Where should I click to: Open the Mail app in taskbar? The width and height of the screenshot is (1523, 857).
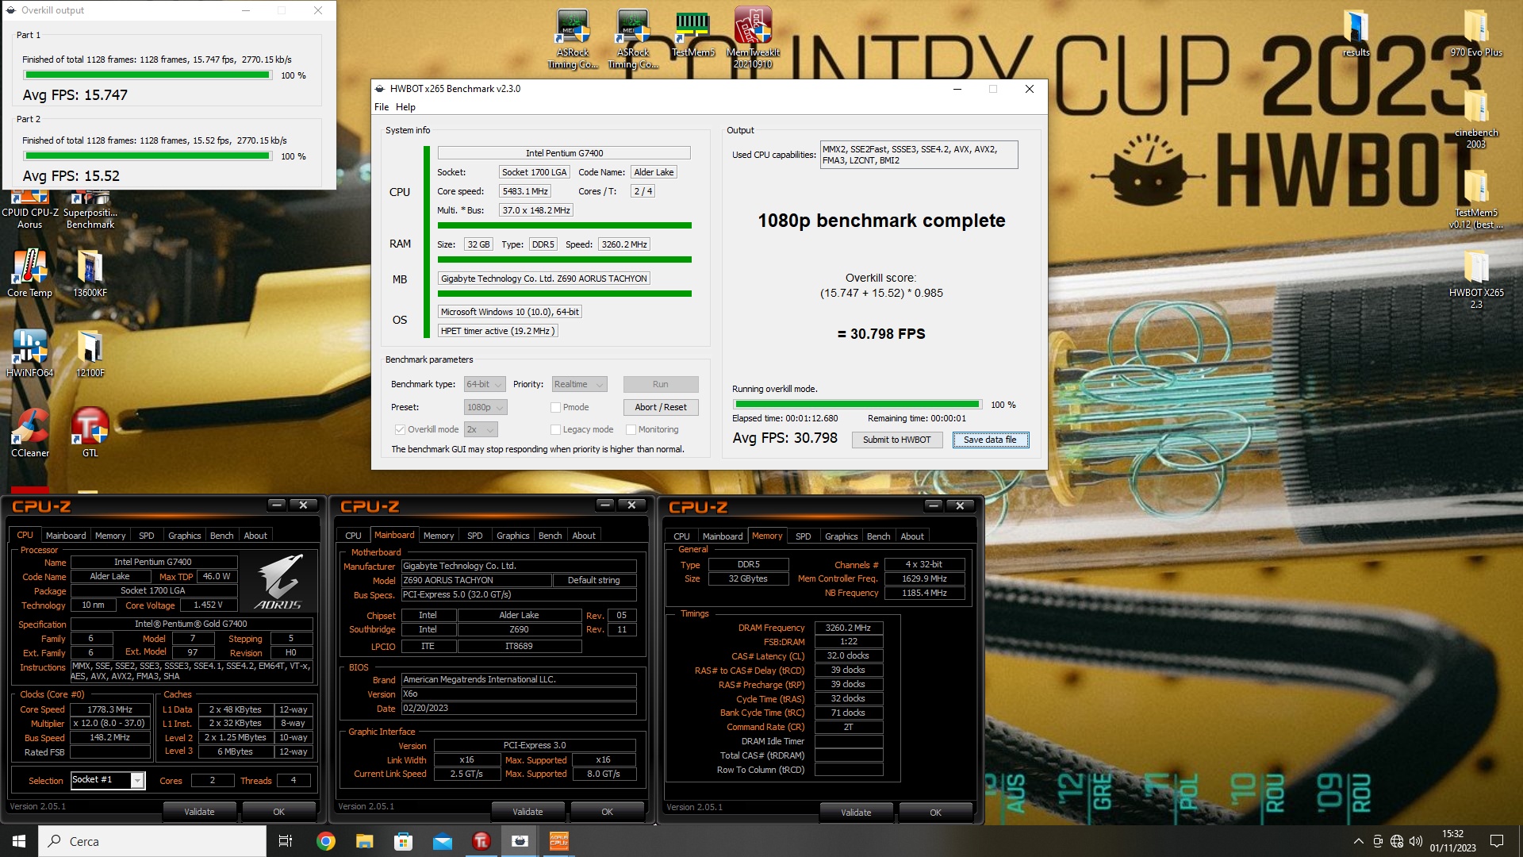442,841
